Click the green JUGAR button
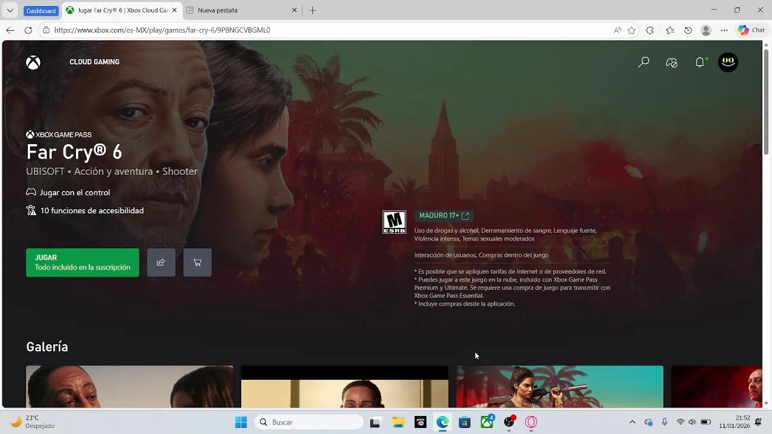Viewport: 772px width, 434px height. 83,262
